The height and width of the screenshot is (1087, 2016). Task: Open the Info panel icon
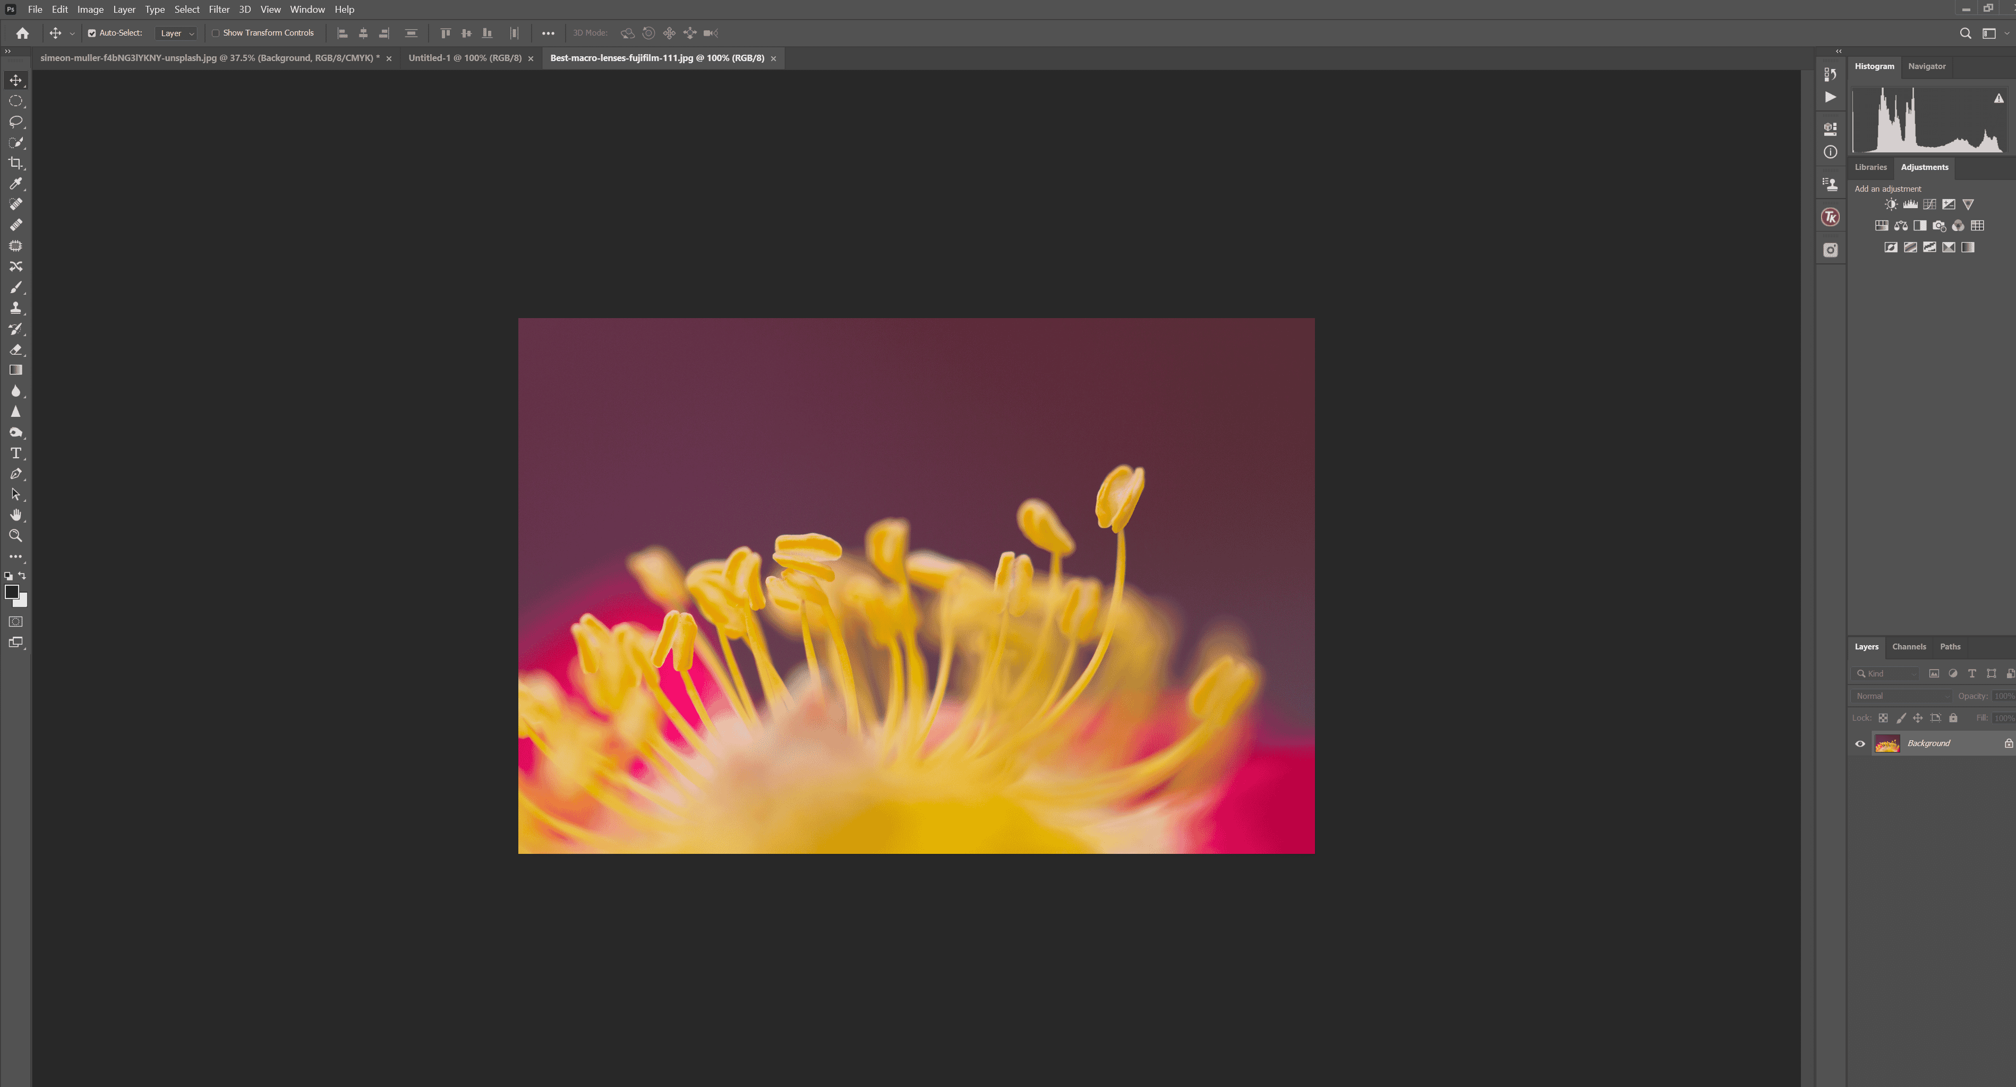[x=1831, y=152]
